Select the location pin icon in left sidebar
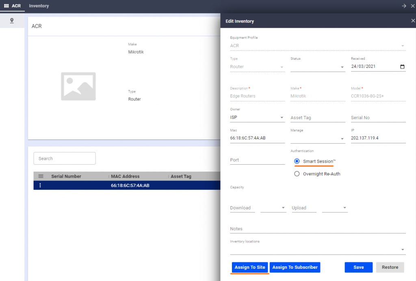Viewport: 416px width, 281px height. click(12, 21)
